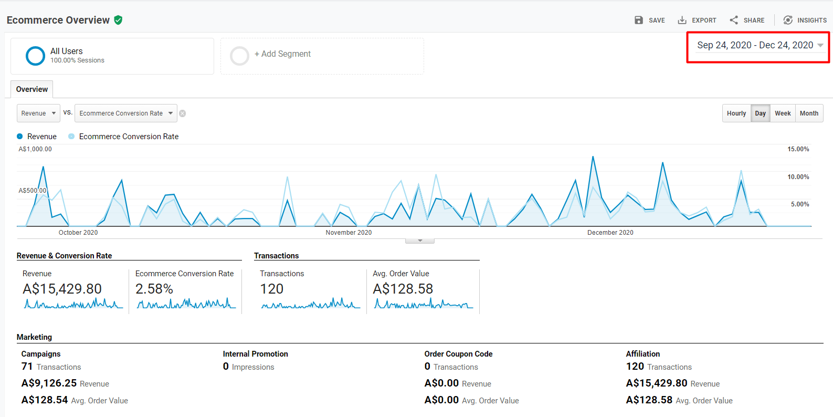The height and width of the screenshot is (417, 833).
Task: Click the Share icon
Action: (x=734, y=20)
